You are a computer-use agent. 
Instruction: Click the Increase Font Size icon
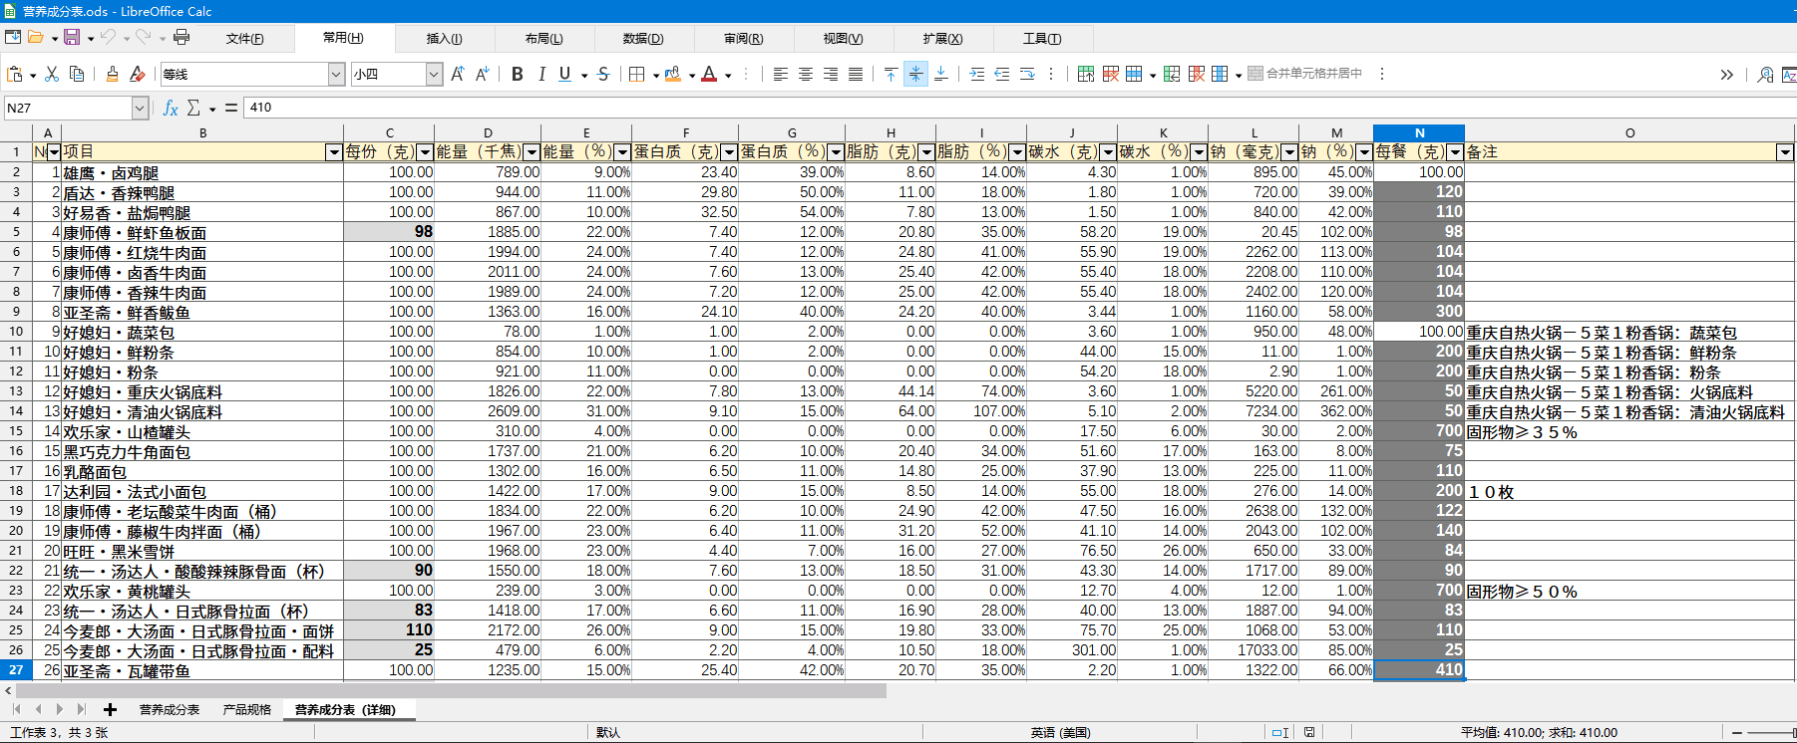click(457, 74)
